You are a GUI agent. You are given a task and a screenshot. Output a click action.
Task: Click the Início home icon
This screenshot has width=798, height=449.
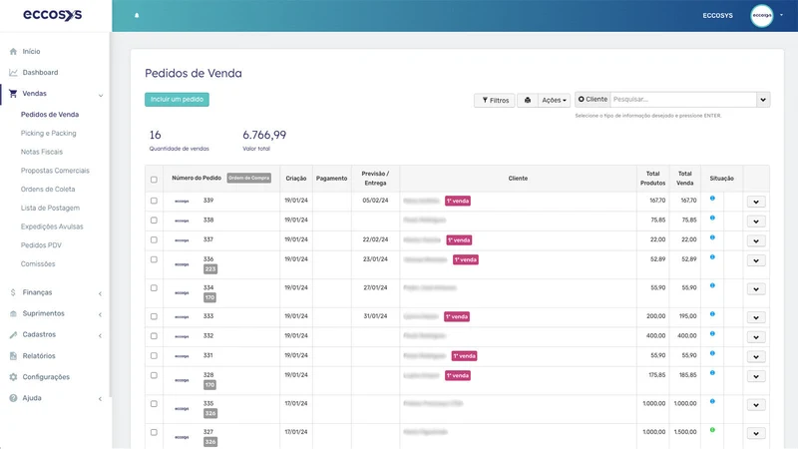(13, 52)
